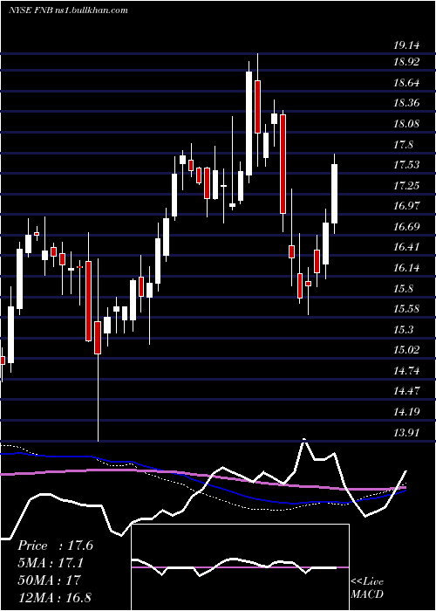This screenshot has height=611, width=436.
Task: Click the '<<Live MACD' label
Action: pyautogui.click(x=367, y=587)
